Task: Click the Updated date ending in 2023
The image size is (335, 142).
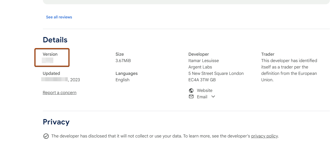Action: [61, 80]
